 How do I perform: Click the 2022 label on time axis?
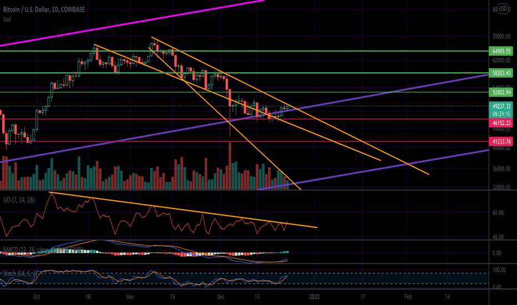point(315,297)
